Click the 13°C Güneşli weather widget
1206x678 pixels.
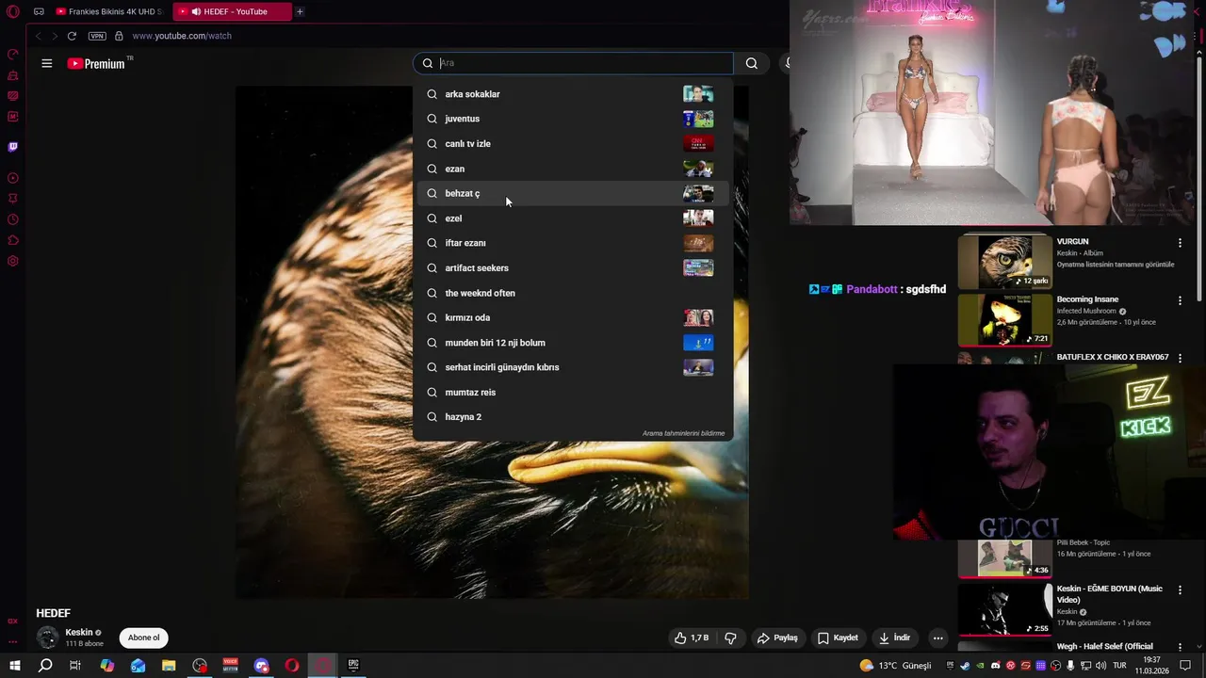coord(895,666)
